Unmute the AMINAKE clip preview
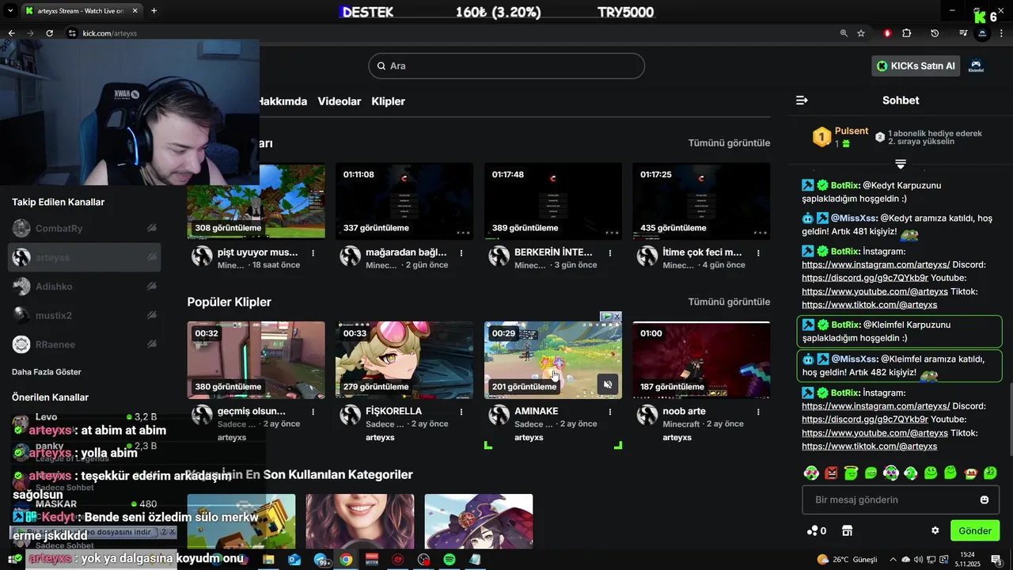 (608, 384)
